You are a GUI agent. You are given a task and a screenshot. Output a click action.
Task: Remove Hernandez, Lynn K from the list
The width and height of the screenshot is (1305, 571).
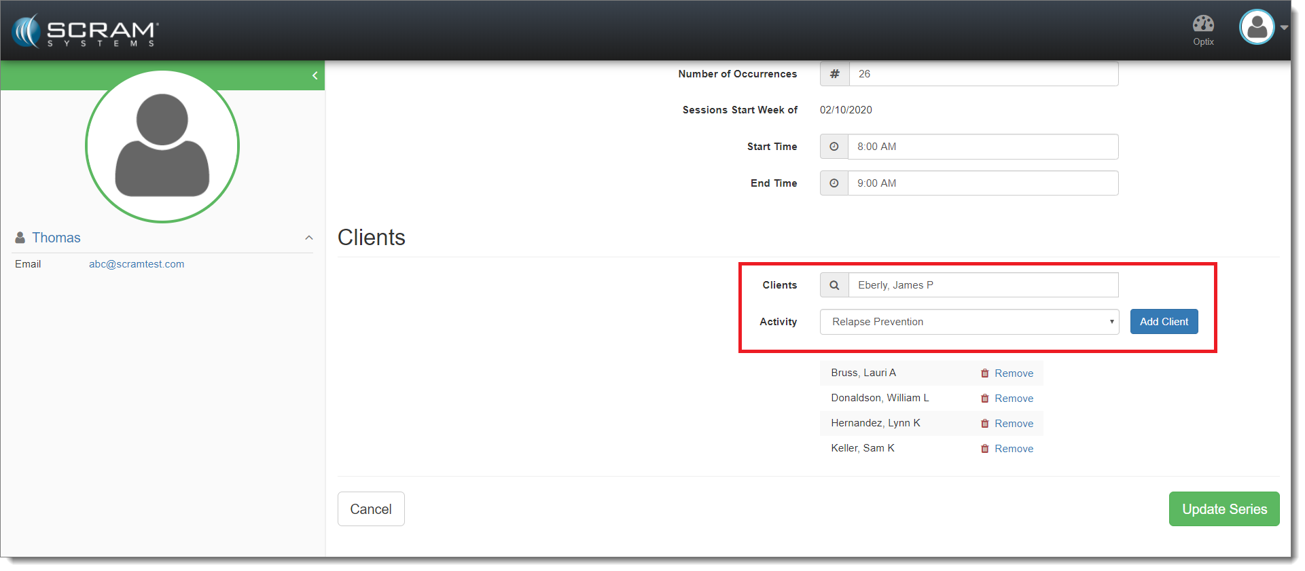pyautogui.click(x=1013, y=424)
